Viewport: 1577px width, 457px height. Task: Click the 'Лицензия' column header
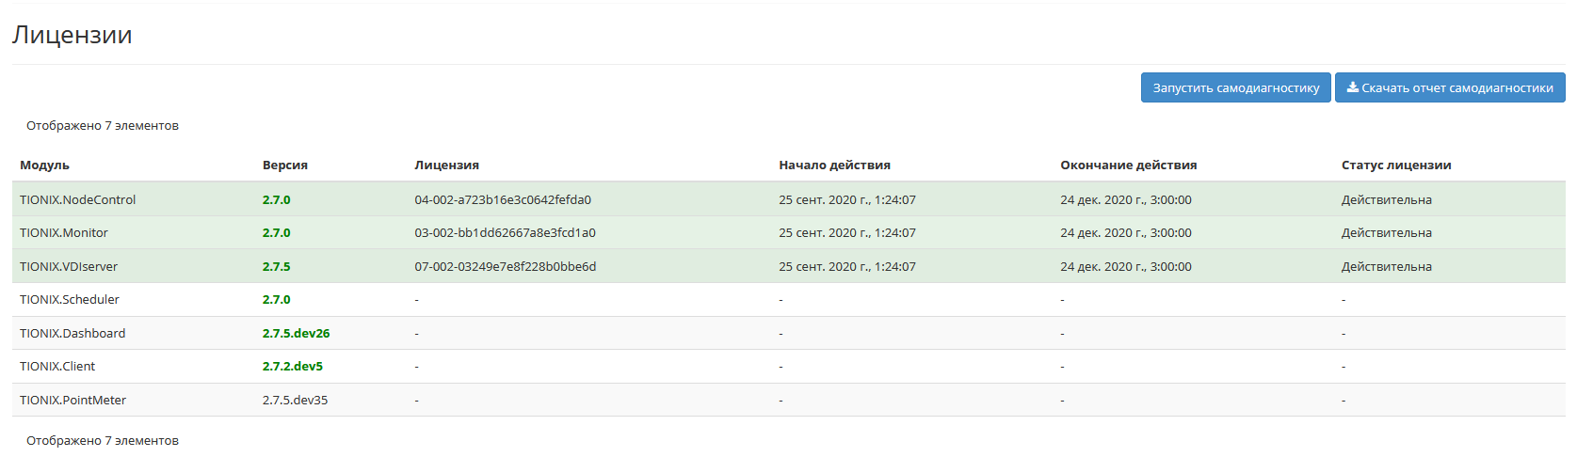446,165
